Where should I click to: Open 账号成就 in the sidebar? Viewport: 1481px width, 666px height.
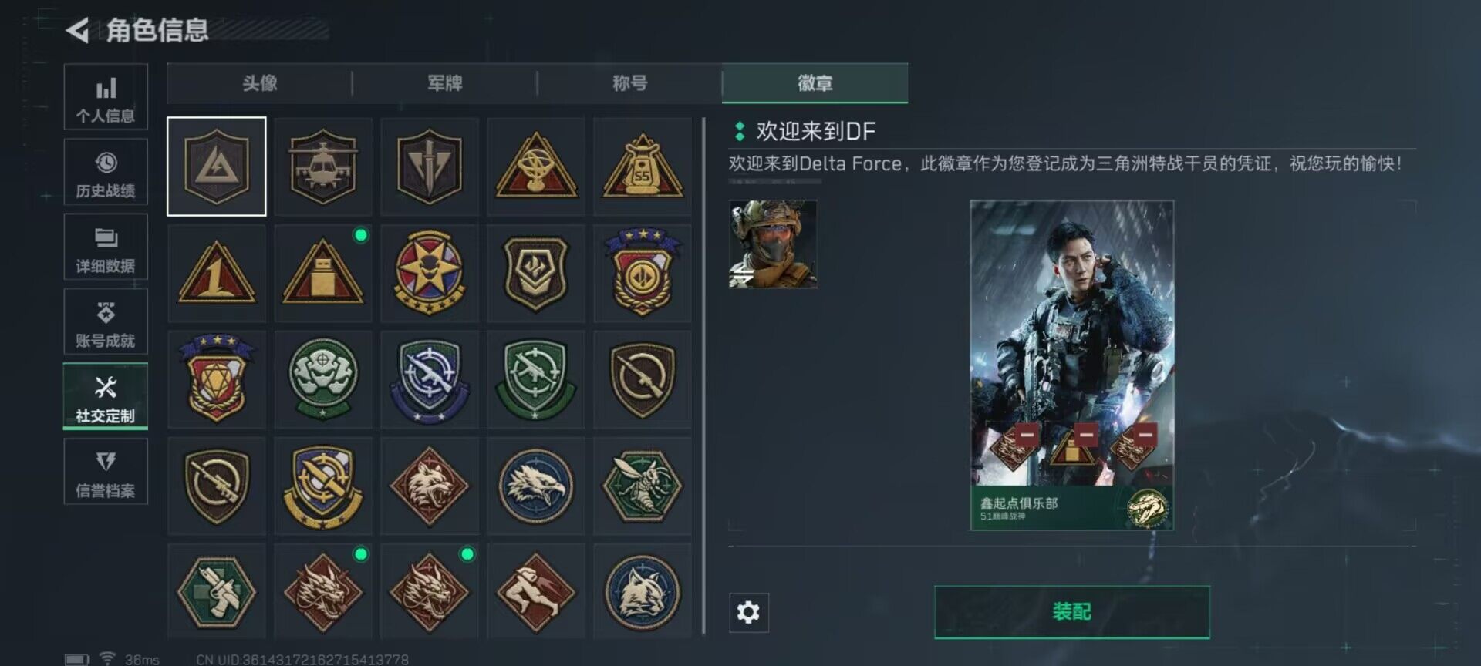point(106,322)
